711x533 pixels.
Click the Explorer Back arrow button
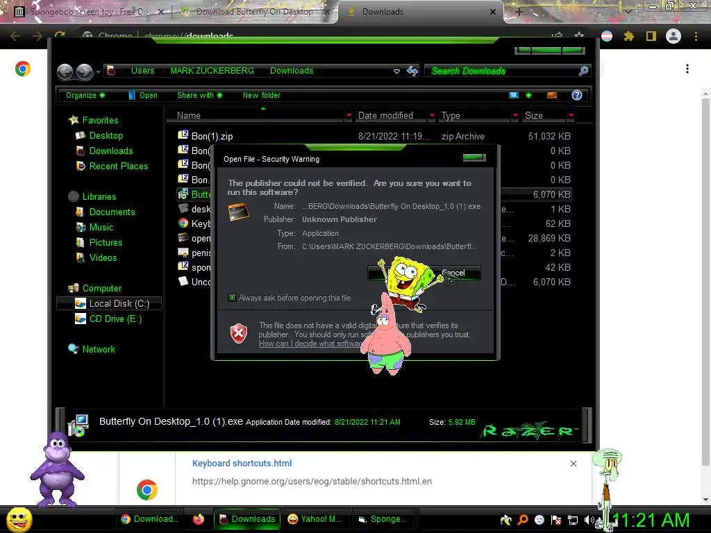pos(65,71)
